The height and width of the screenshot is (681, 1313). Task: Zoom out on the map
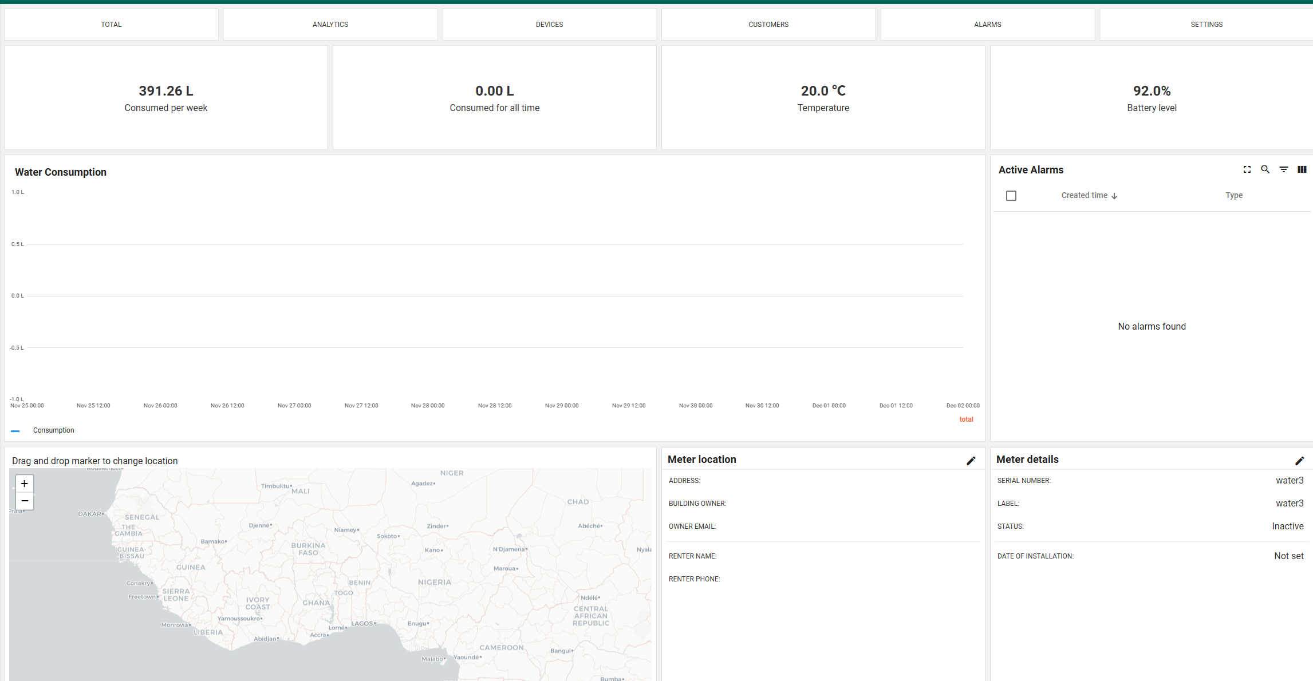[24, 501]
